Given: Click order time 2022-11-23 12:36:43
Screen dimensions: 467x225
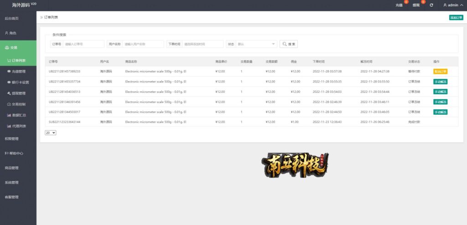Looking at the screenshot, I should [327, 122].
